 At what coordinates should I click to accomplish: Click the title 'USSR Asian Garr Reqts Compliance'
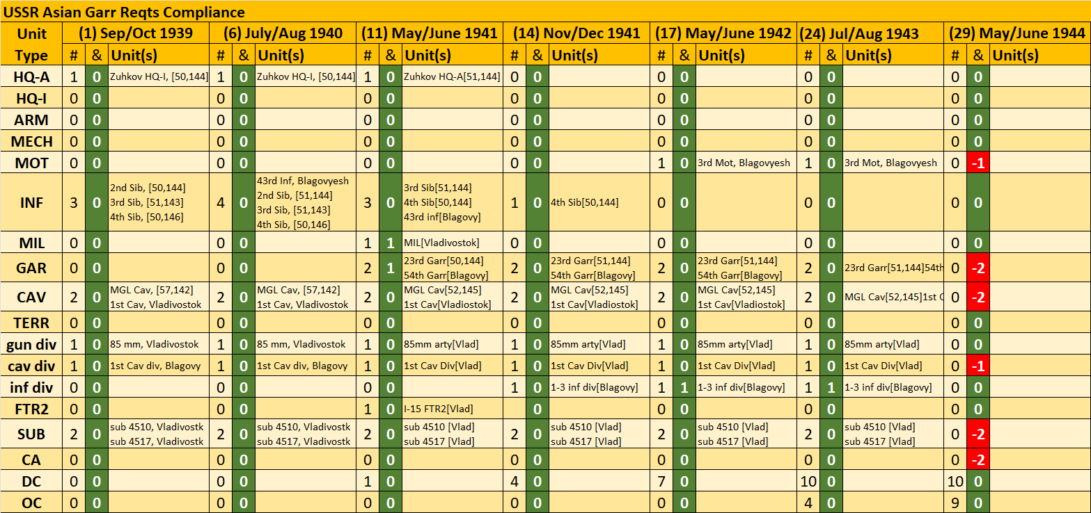tap(123, 12)
